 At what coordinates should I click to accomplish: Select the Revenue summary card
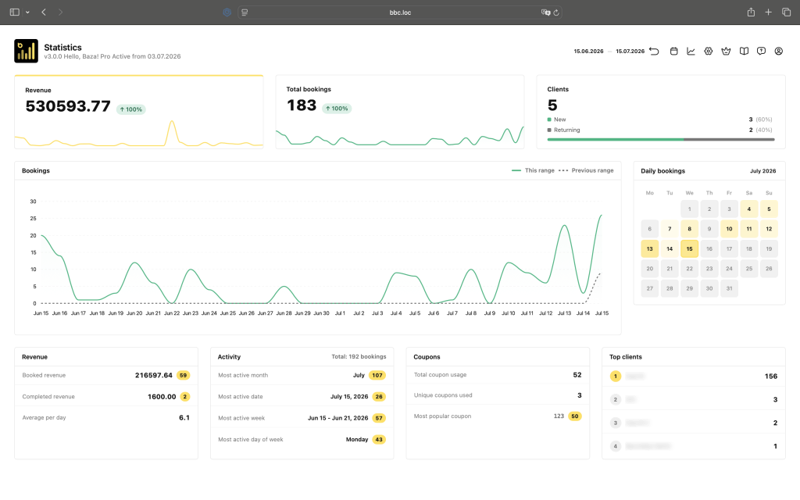(x=139, y=112)
